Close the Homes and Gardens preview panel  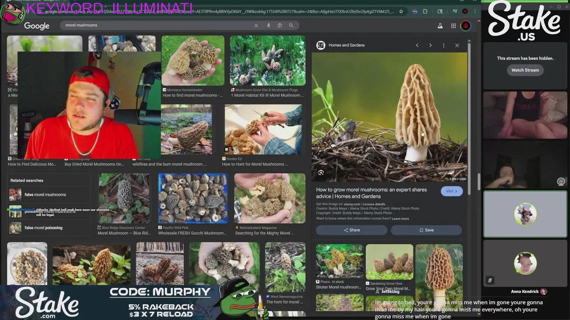[x=457, y=45]
